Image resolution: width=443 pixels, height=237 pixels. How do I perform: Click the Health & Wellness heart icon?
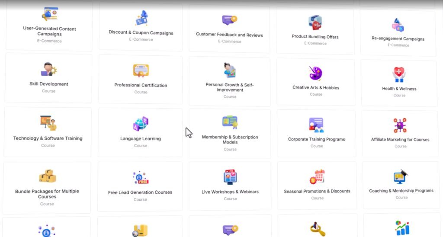399,74
